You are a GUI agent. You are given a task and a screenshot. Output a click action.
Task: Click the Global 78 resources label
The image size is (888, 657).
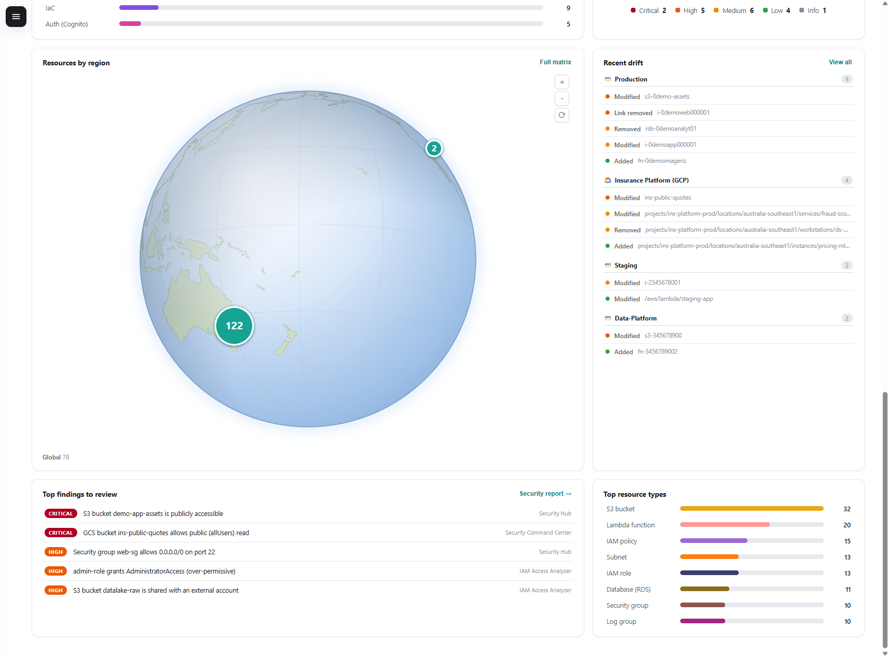pyautogui.click(x=55, y=457)
